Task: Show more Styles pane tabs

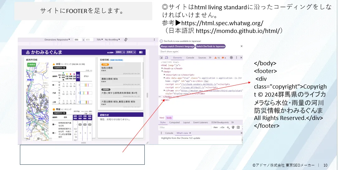Action: (232, 122)
